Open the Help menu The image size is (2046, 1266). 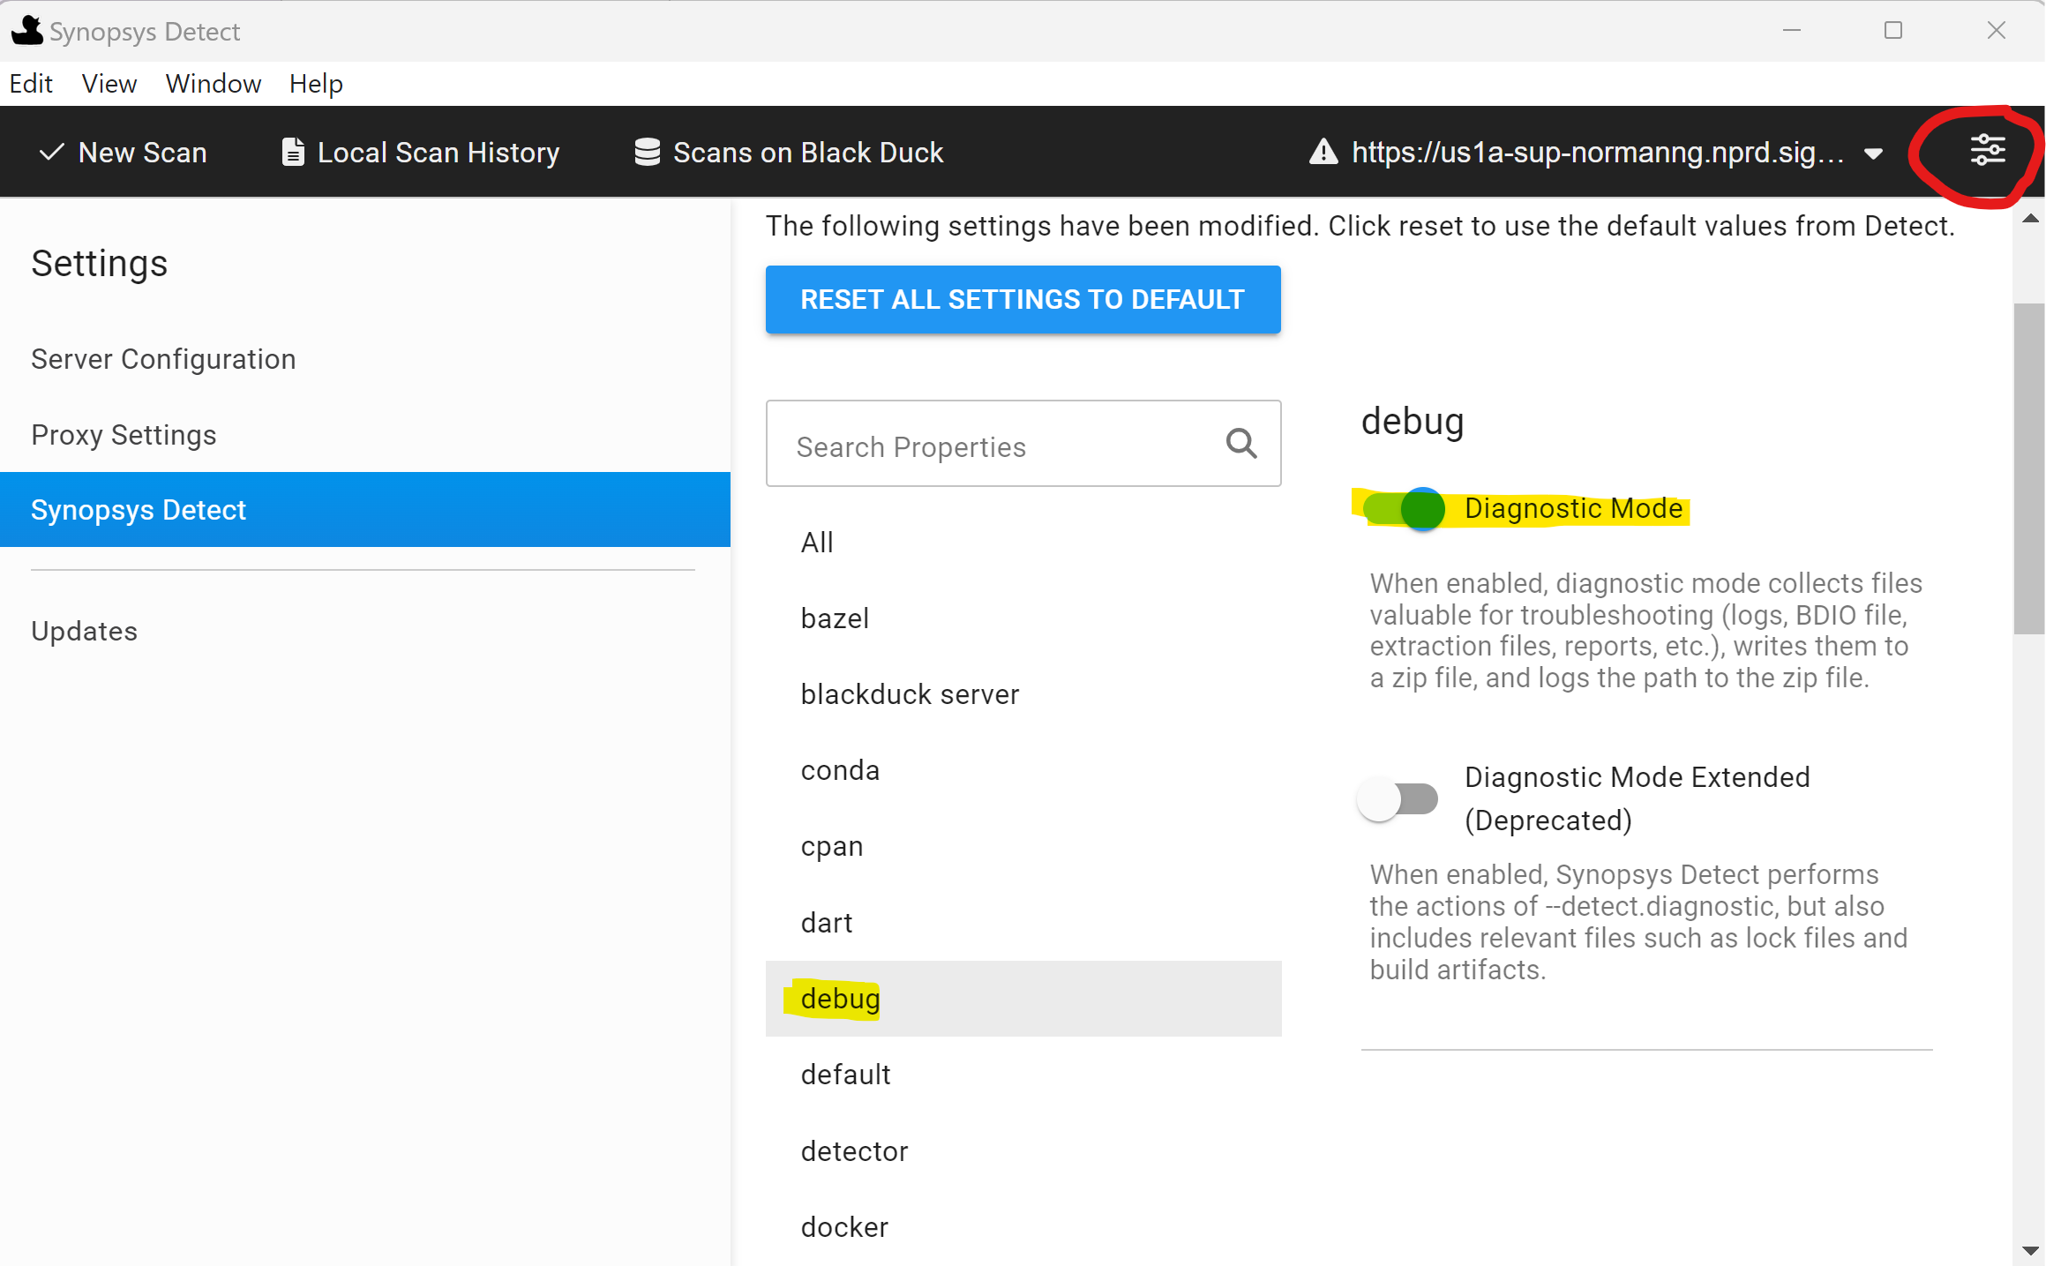point(316,84)
